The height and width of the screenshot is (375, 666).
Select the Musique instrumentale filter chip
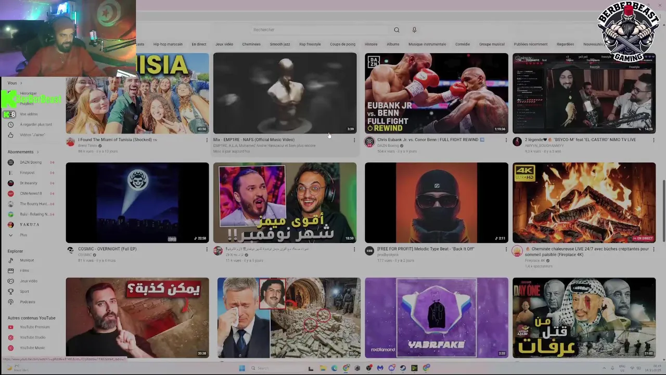coord(427,44)
